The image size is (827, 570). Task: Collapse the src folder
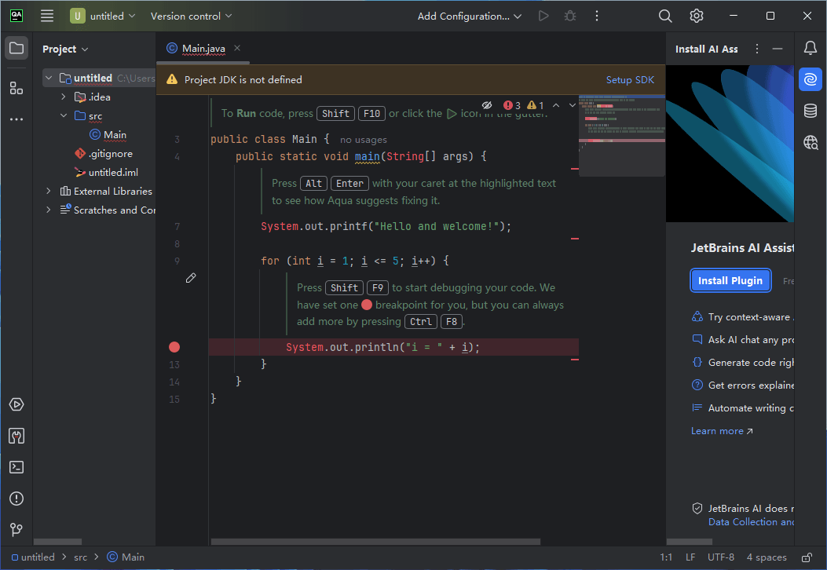point(64,115)
